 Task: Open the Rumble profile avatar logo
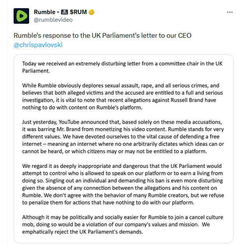[21, 16]
